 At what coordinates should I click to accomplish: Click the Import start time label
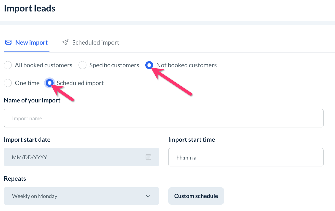click(191, 140)
